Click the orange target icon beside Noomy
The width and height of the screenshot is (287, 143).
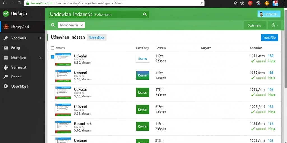6,27
